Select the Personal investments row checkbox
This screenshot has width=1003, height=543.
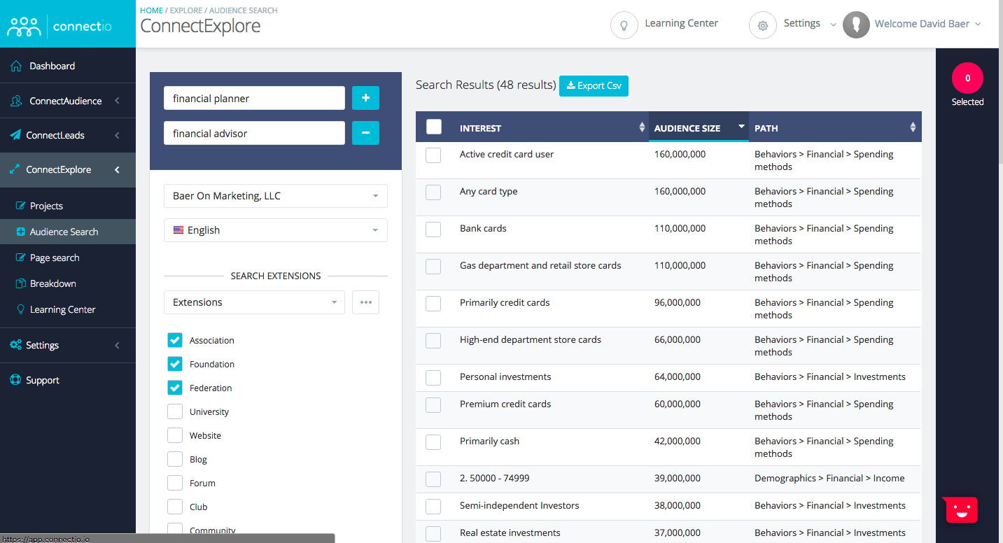click(x=433, y=377)
